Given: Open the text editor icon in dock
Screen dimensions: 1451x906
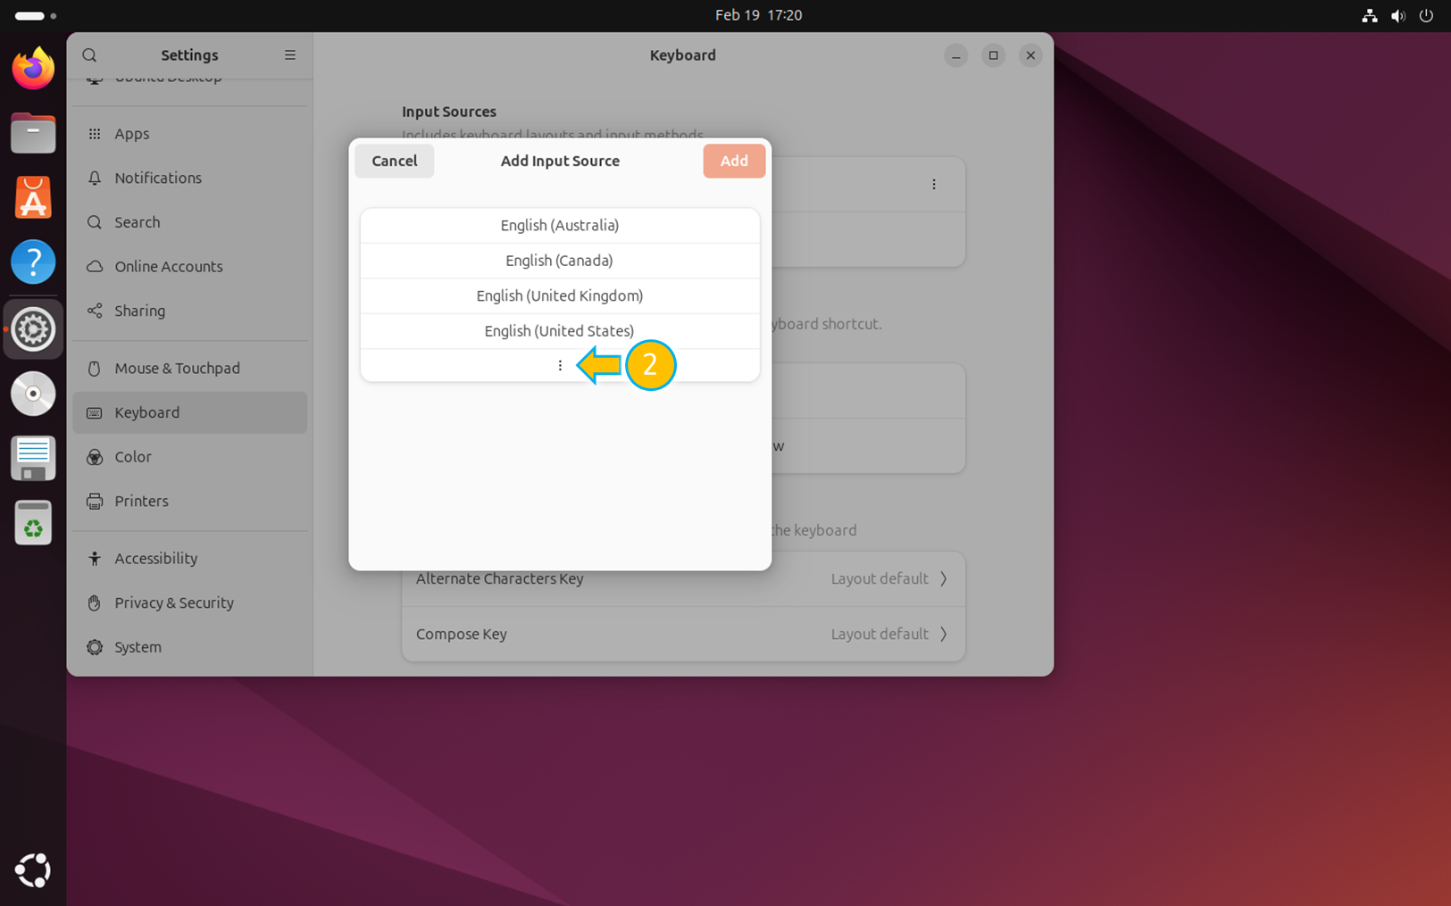Looking at the screenshot, I should click(x=33, y=459).
